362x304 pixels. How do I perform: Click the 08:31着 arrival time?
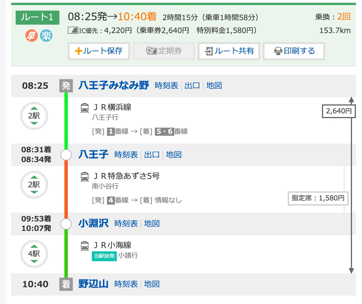(36, 149)
